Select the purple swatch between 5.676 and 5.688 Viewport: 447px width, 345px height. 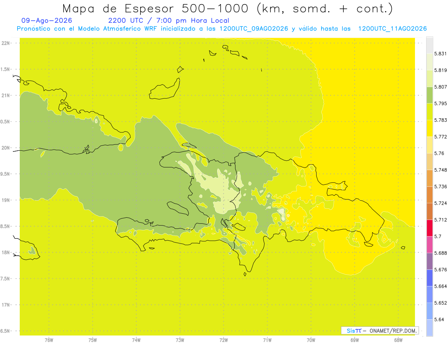(429, 261)
